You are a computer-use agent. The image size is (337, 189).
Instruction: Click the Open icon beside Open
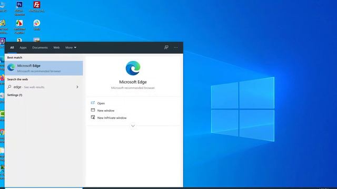(93, 103)
